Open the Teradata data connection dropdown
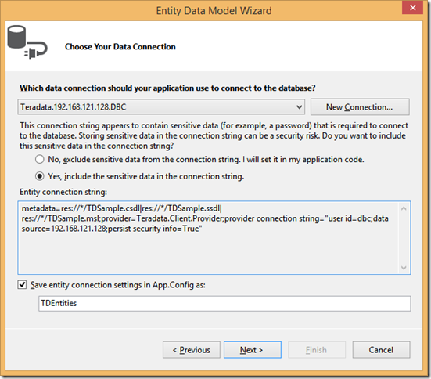The height and width of the screenshot is (379, 431). coord(161,107)
